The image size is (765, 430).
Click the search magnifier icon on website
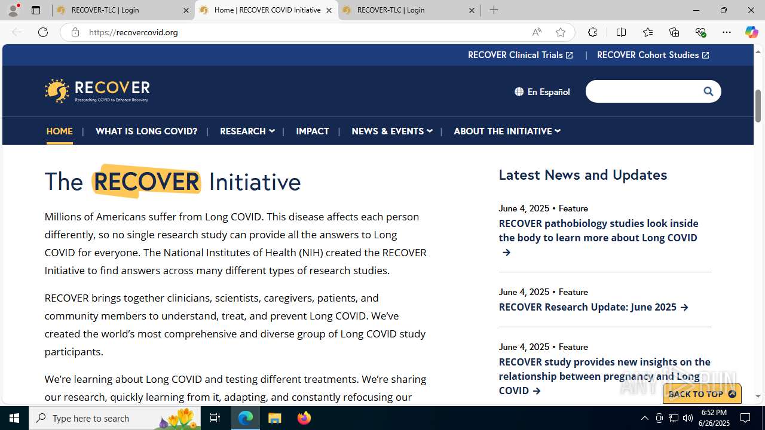click(708, 91)
